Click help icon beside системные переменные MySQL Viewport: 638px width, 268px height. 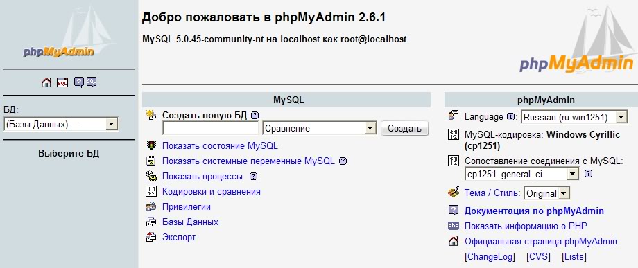pos(343,161)
